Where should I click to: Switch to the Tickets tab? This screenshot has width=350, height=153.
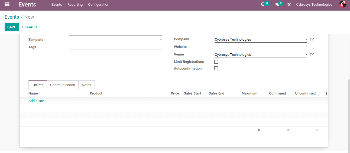click(38, 85)
